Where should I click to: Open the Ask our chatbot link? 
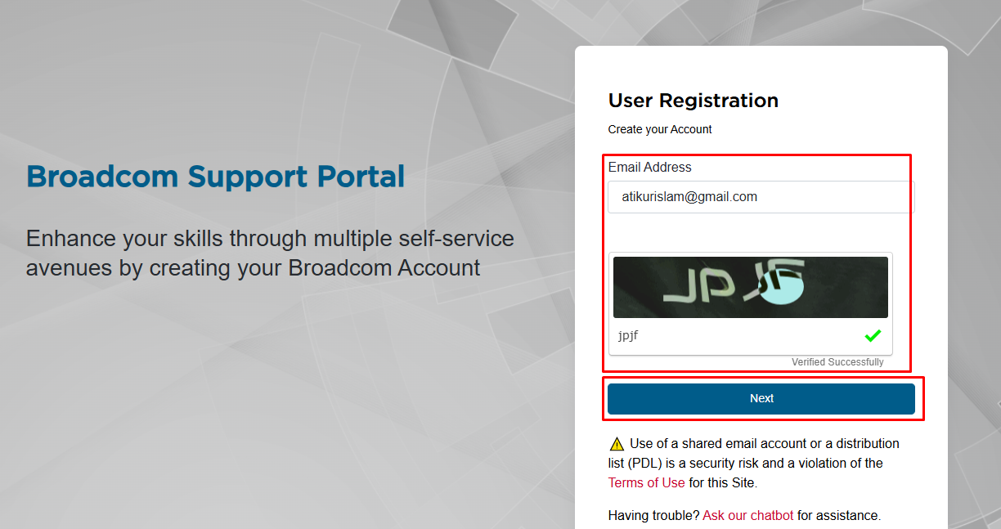[x=748, y=515]
